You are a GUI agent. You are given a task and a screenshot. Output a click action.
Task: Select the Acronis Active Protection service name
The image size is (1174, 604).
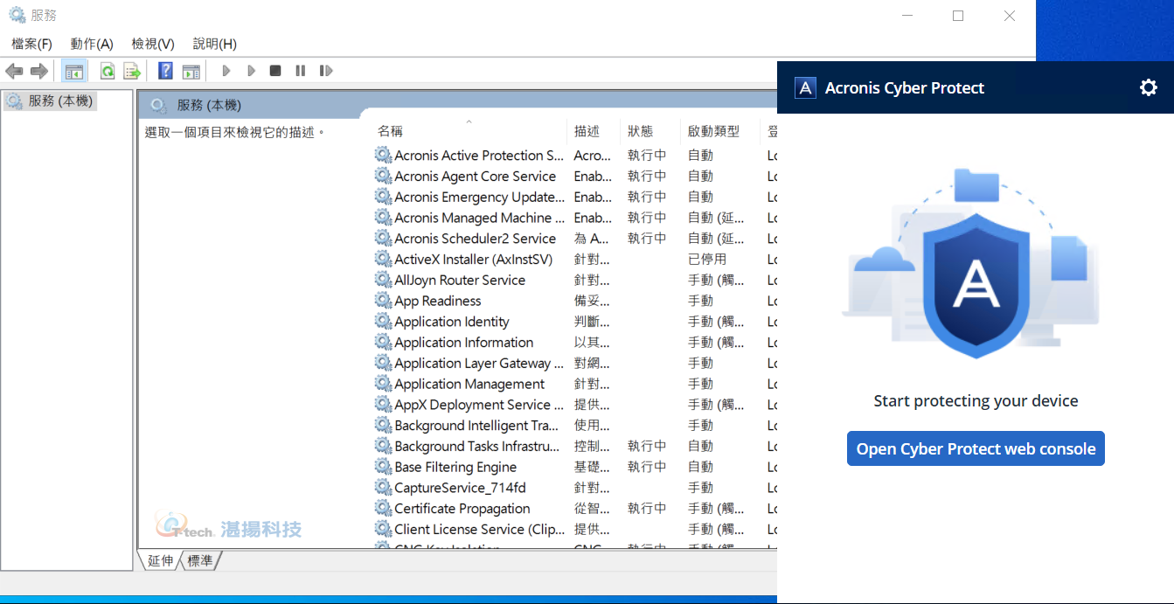click(x=479, y=156)
